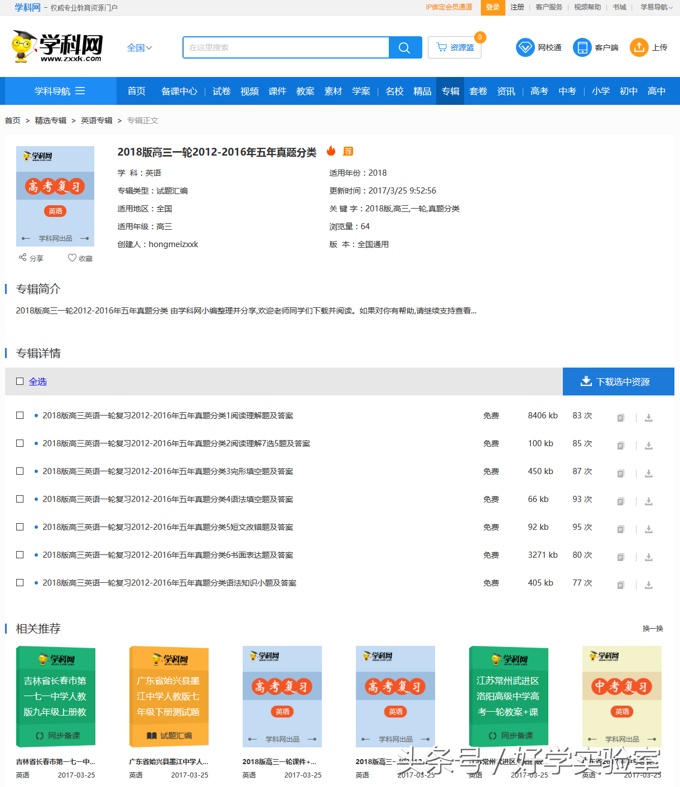Open the 专辑 nav tab
The height and width of the screenshot is (787, 680).
pos(450,91)
